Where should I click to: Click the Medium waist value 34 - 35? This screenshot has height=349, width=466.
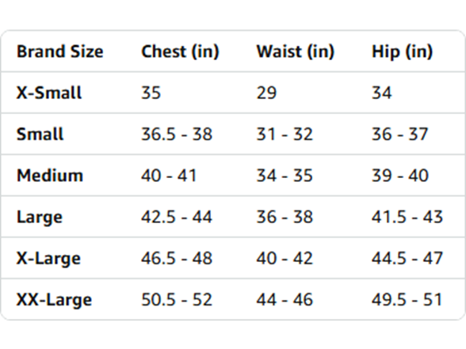point(285,175)
